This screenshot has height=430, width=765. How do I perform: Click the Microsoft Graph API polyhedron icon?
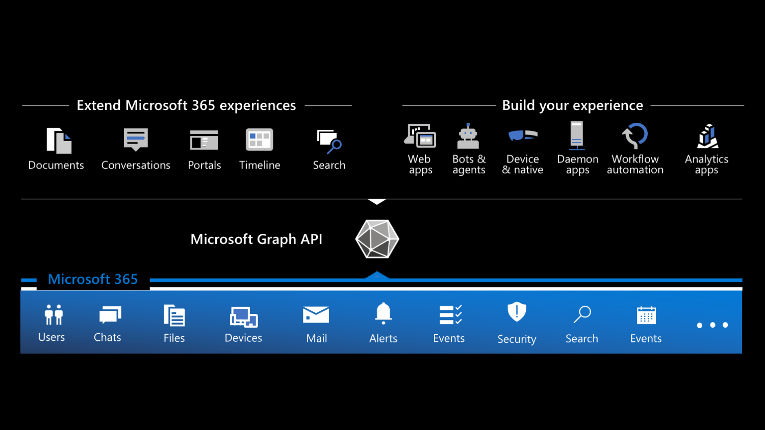tap(377, 239)
